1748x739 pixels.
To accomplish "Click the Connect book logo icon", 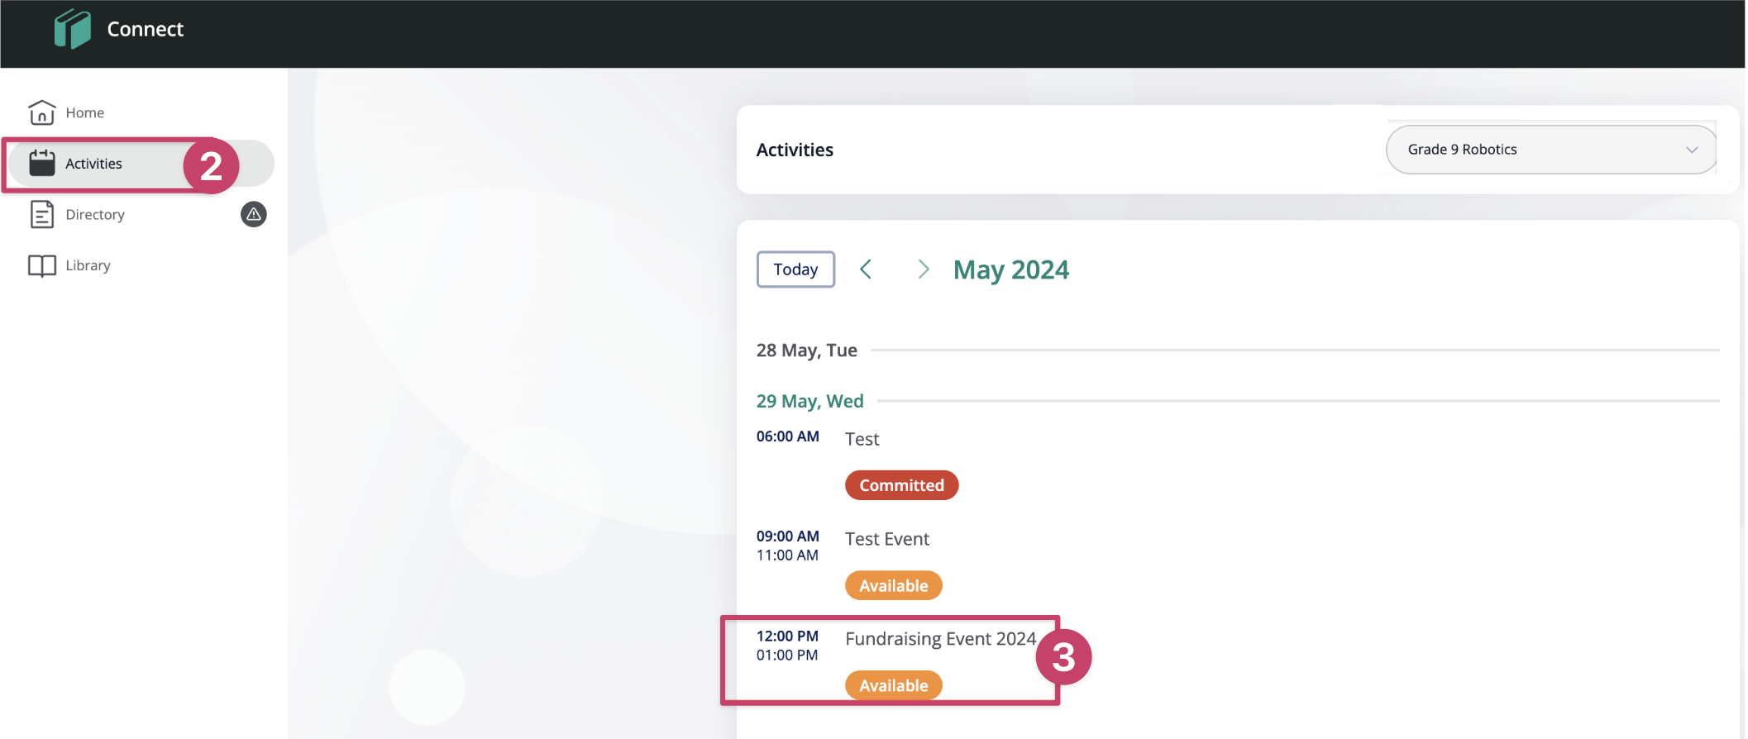I will pos(73,30).
